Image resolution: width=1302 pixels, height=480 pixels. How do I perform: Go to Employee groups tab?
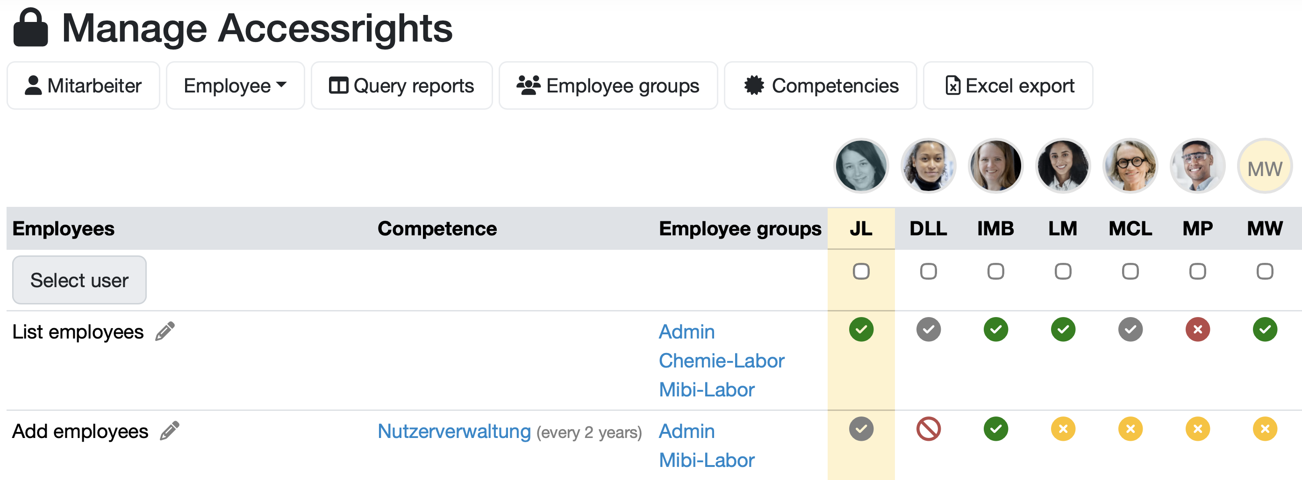point(608,86)
